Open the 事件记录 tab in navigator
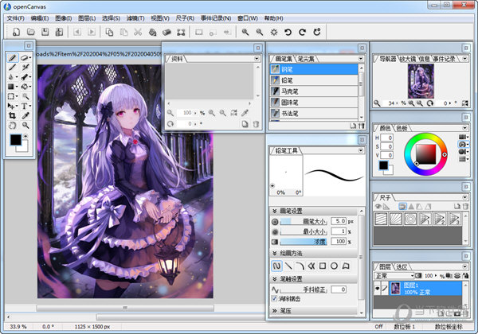The image size is (478, 334). (444, 59)
